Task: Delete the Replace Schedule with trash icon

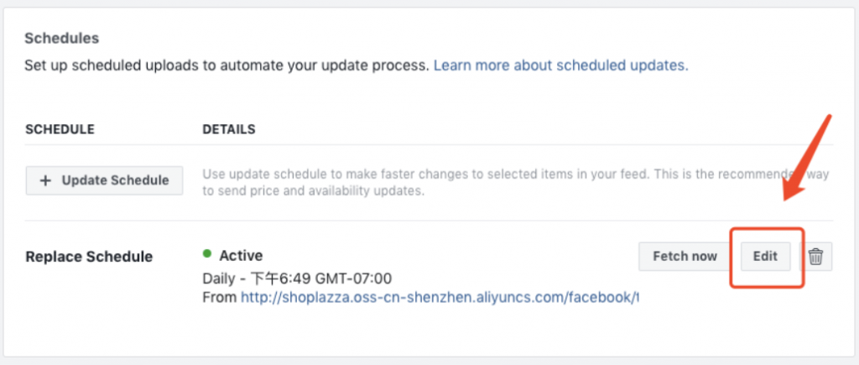Action: point(815,257)
